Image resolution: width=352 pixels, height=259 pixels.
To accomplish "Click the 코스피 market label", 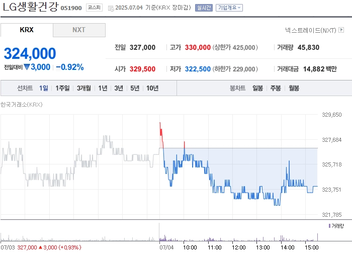I will click(94, 8).
